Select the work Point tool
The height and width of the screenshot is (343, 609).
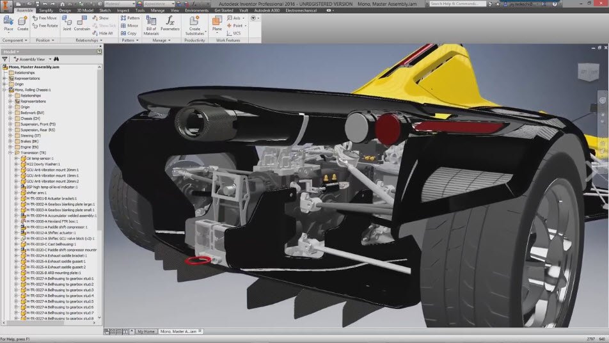click(235, 26)
